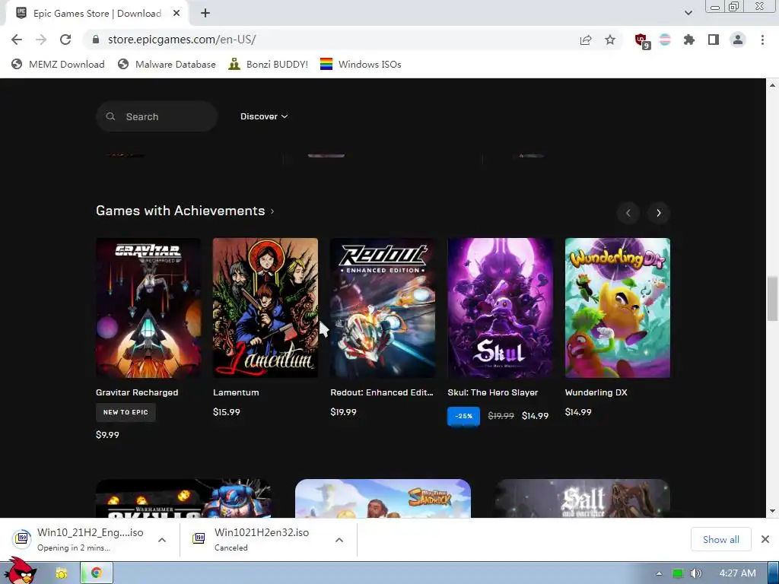
Task: Click the My Time at Sandrock banner
Action: point(383,499)
